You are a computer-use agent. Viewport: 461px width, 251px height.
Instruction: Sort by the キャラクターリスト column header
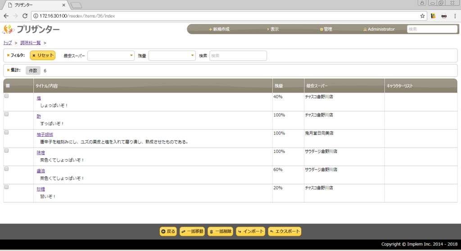(421, 86)
